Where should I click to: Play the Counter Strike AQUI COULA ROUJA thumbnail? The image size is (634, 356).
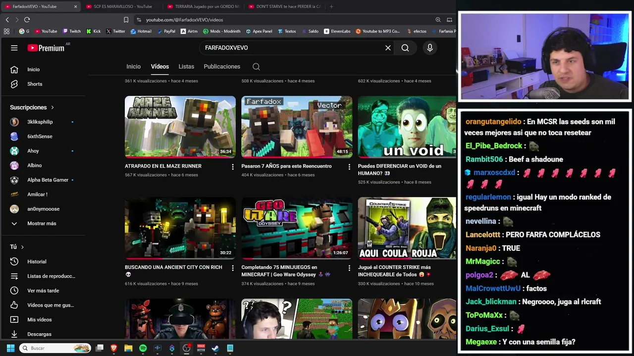coord(407,228)
